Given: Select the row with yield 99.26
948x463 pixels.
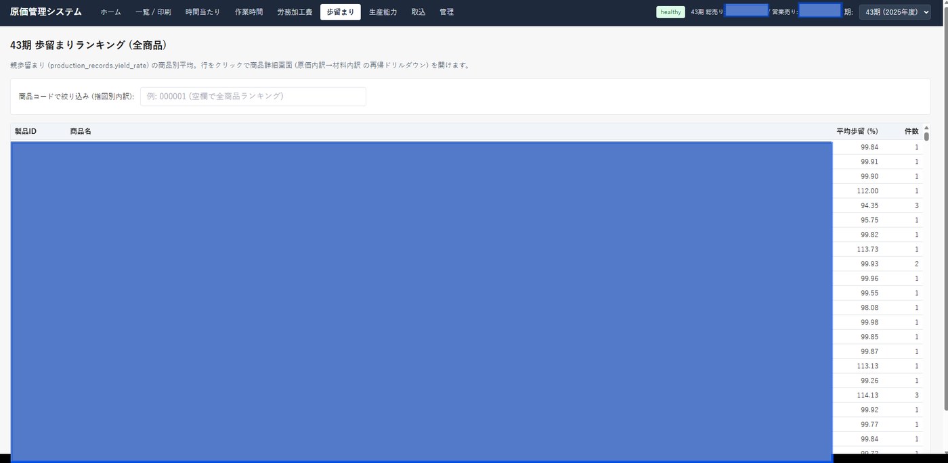Looking at the screenshot, I should (467, 381).
